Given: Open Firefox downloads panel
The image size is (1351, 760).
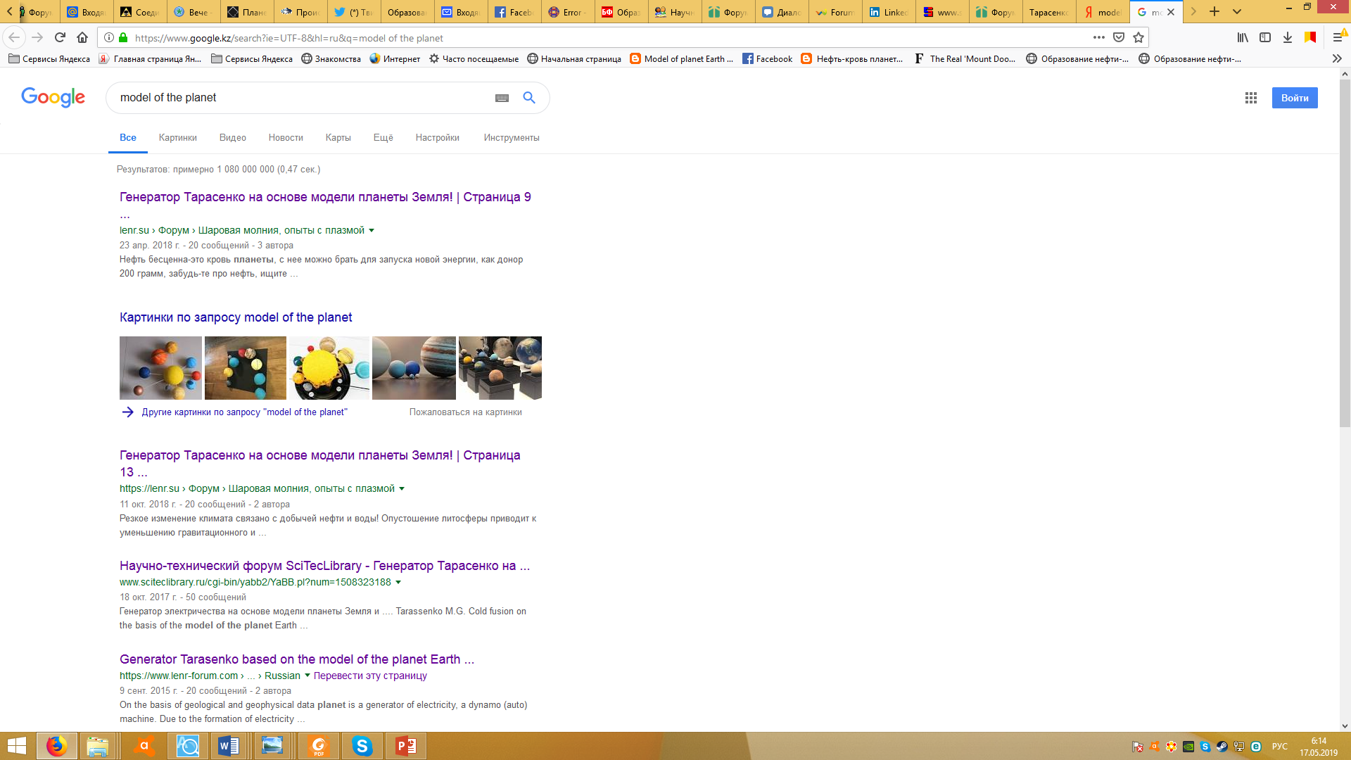Looking at the screenshot, I should click(x=1287, y=38).
